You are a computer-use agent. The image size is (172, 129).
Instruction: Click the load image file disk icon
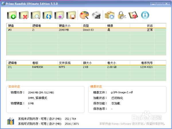[x=59, y=15]
